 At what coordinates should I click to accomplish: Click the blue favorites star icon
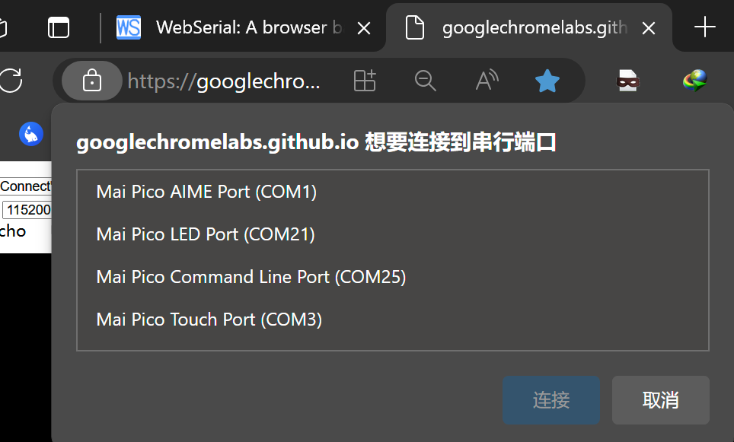coord(547,81)
